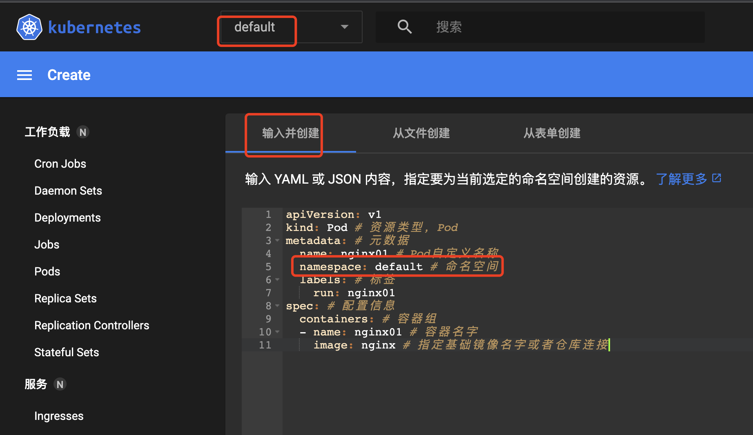
Task: Open Deployments in the sidebar
Action: tap(67, 218)
